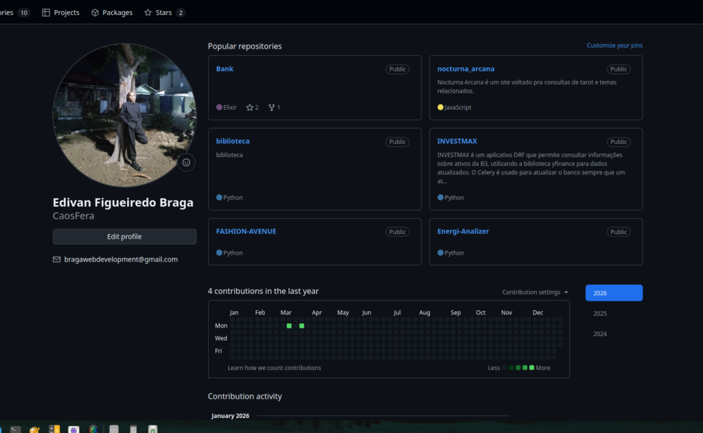Select year 2026 contributions
The width and height of the screenshot is (703, 433).
[x=614, y=293]
